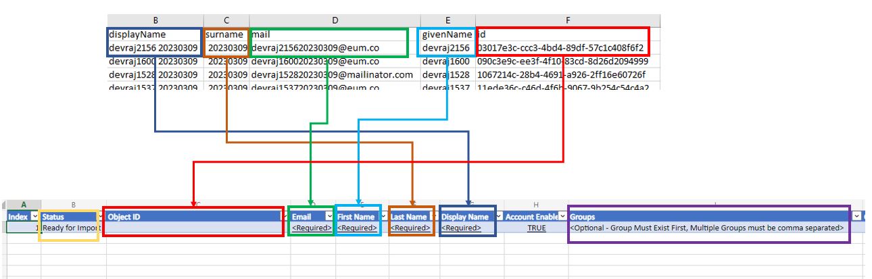
Task: Select column F header in top sheet
Action: 568,20
